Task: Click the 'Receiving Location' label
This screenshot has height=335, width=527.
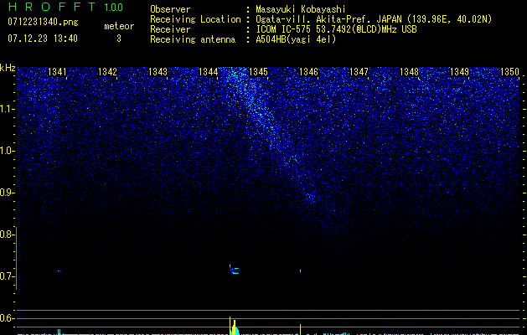Action: [x=195, y=19]
